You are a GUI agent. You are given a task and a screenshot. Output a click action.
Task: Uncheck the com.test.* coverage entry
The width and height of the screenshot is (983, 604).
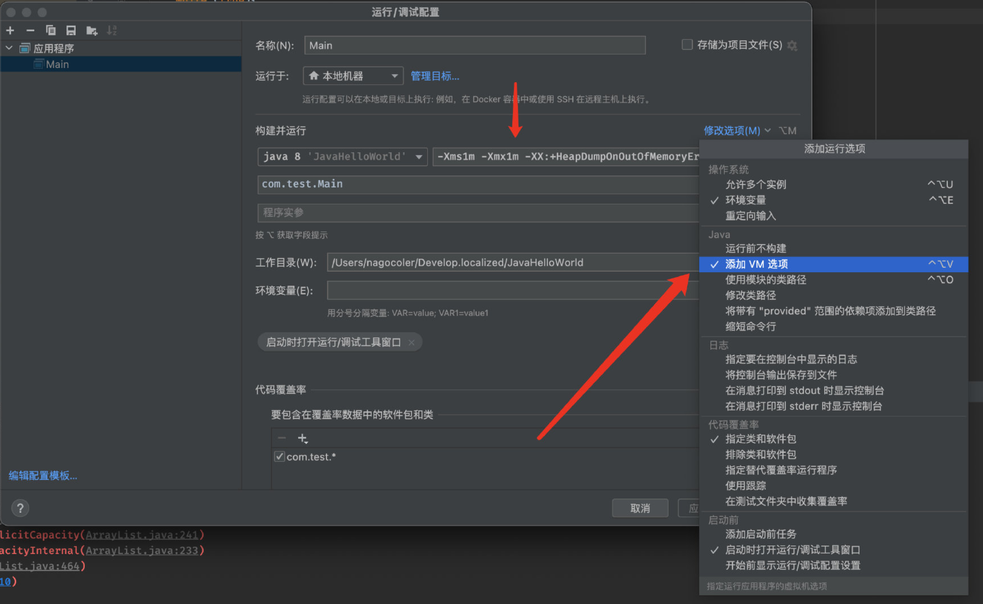point(279,457)
